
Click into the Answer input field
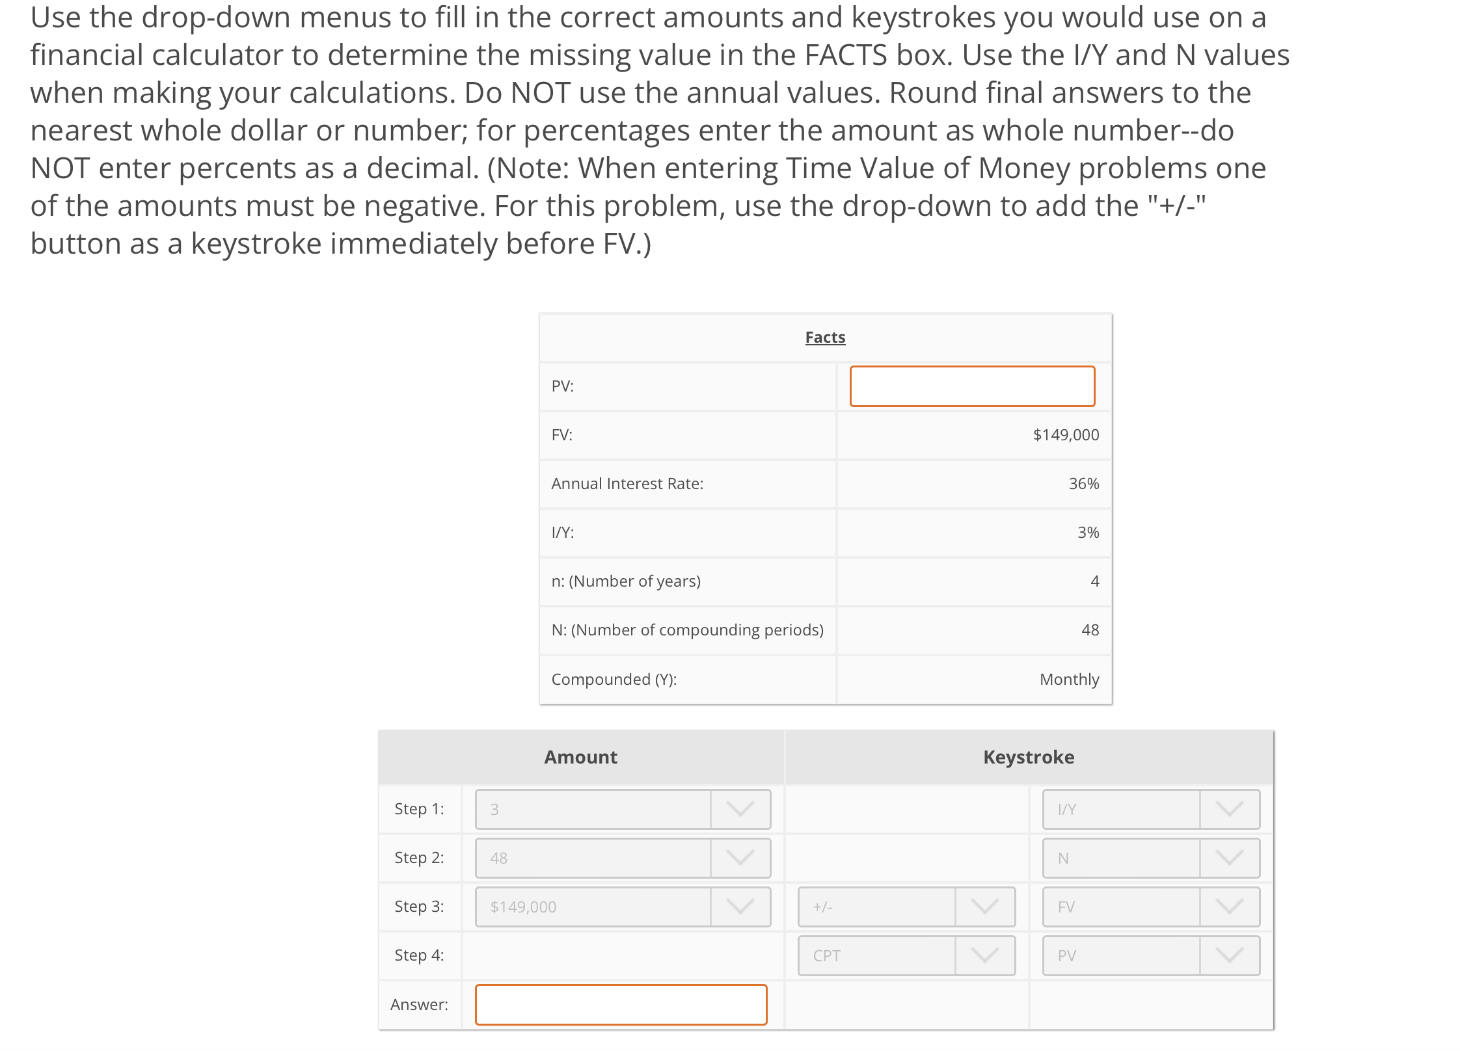(x=620, y=1004)
